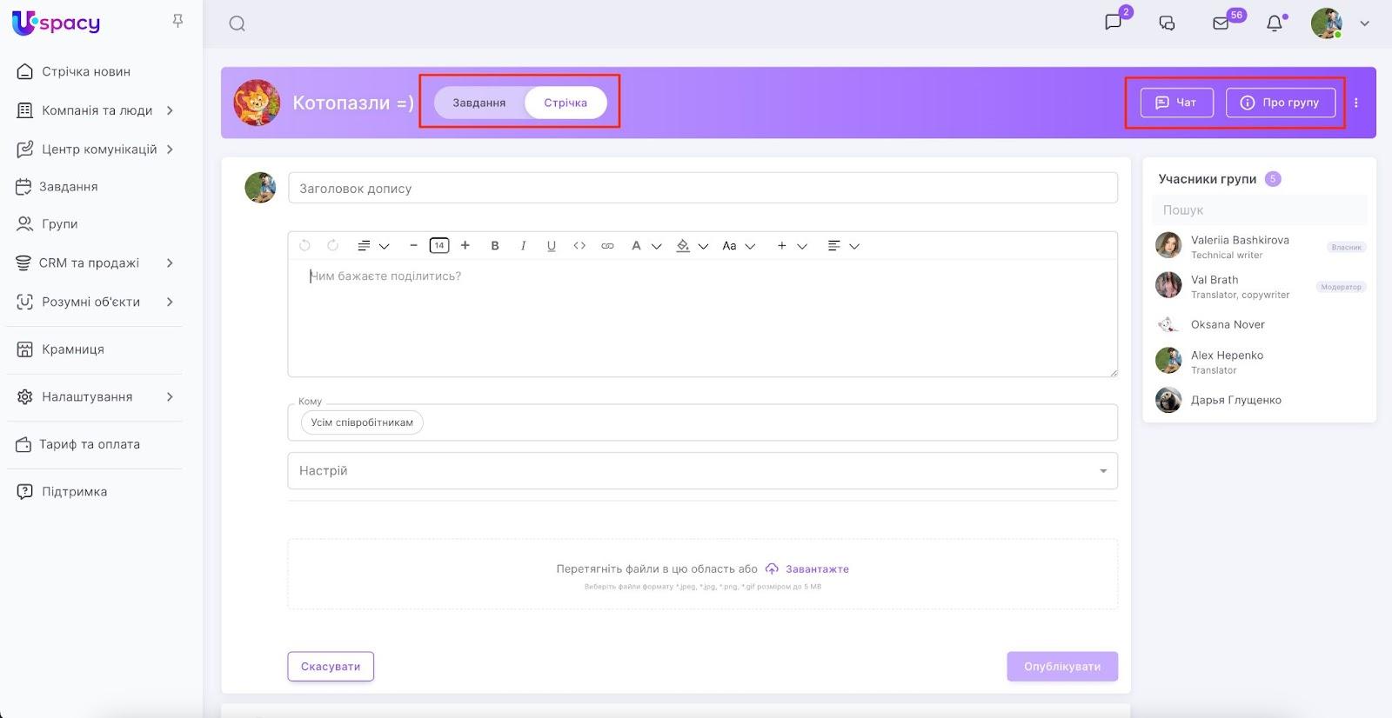Expand the profile menu chevron

(1364, 23)
